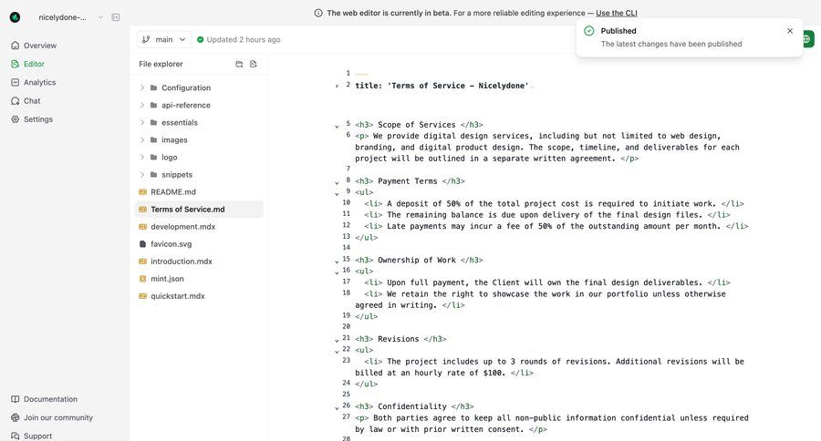Click the green updated status checkmark
Screen dimensions: 821x441
(200, 39)
